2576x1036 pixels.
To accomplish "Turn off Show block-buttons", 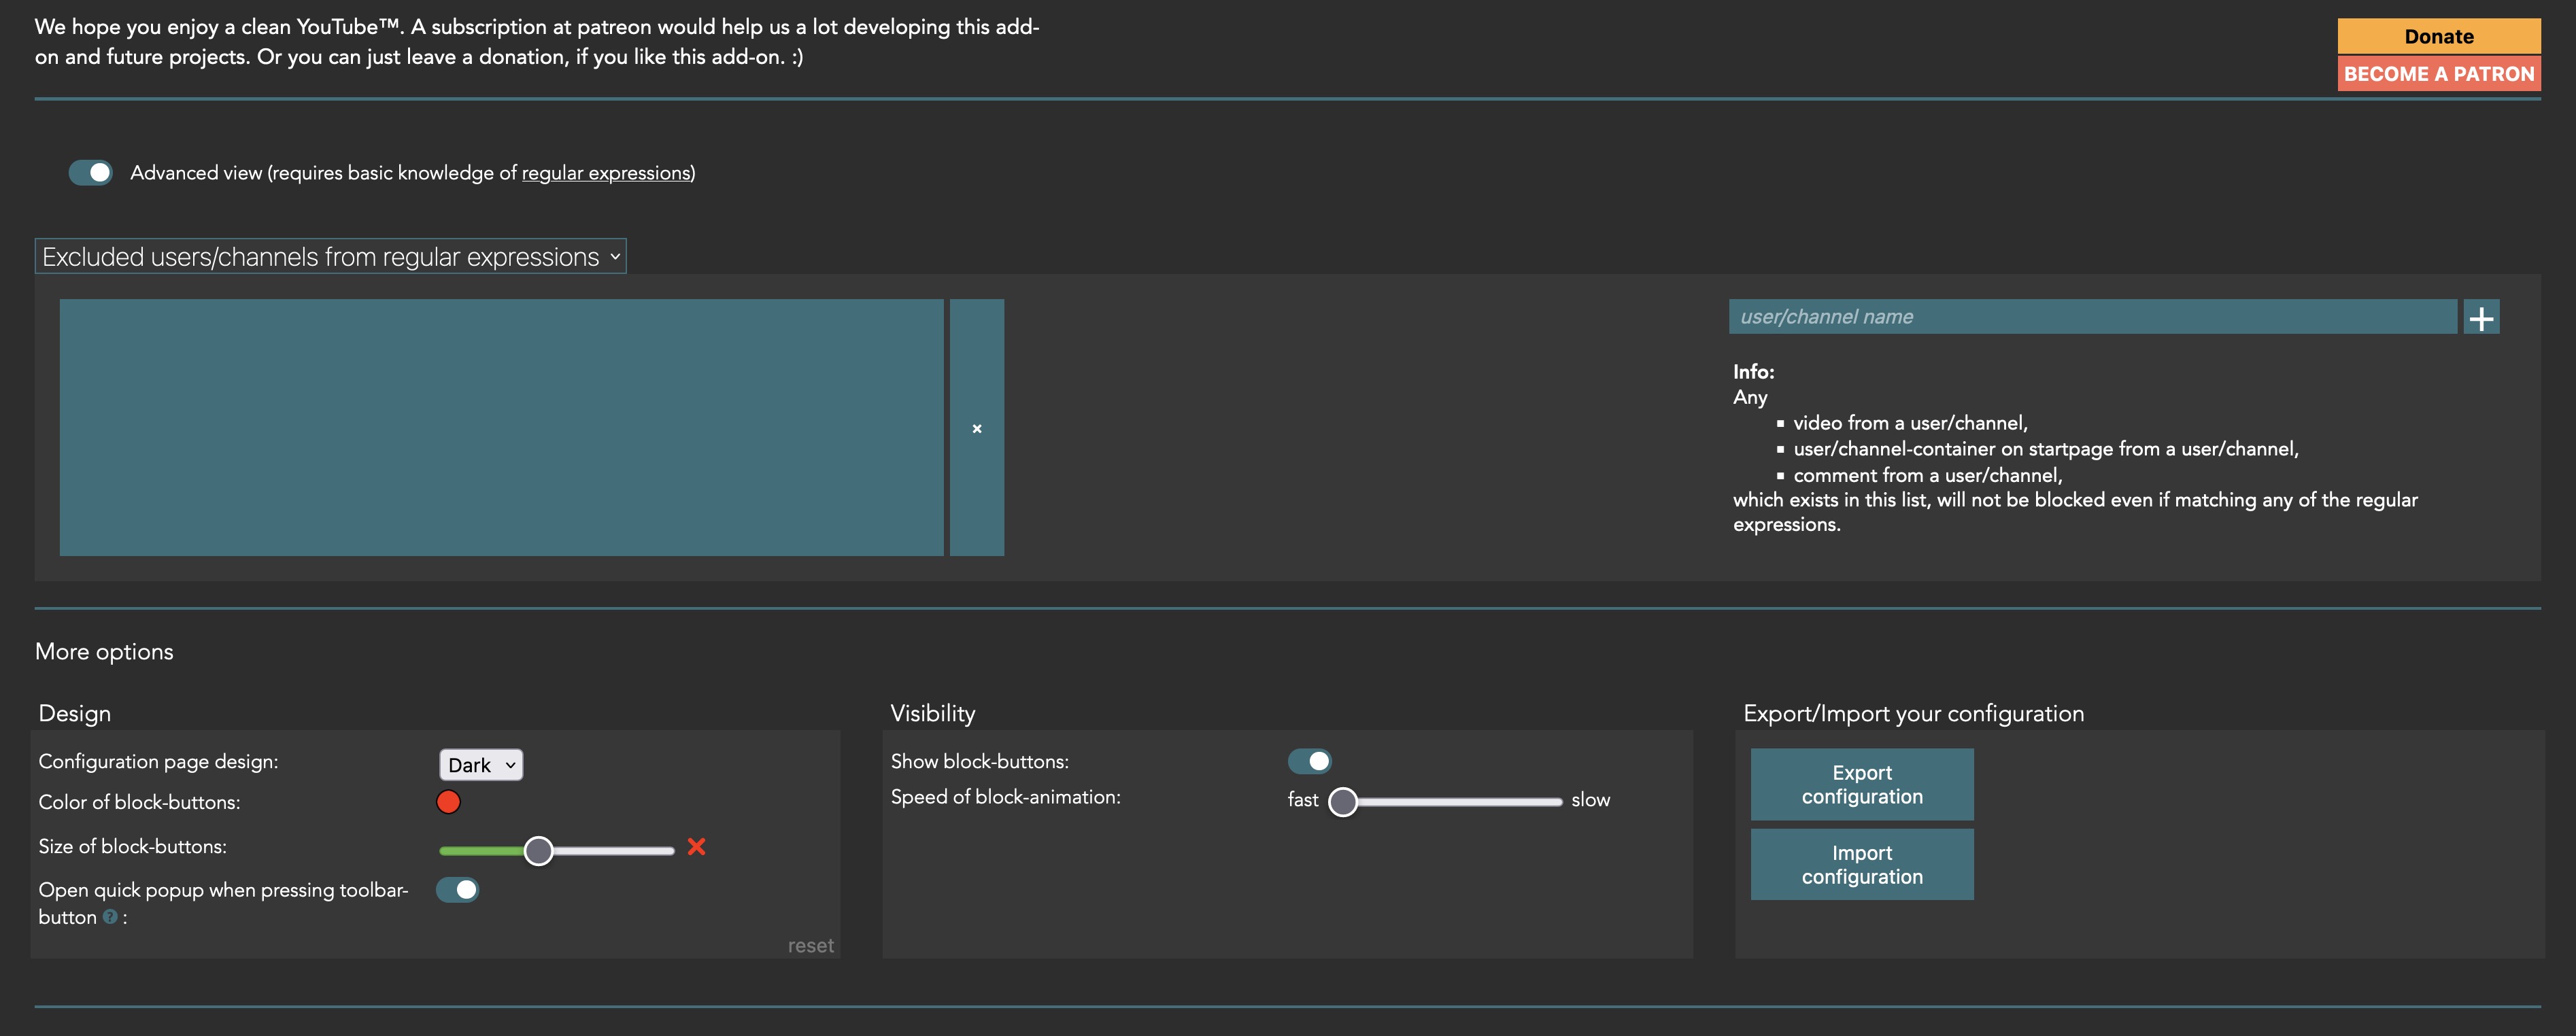I will pyautogui.click(x=1310, y=761).
